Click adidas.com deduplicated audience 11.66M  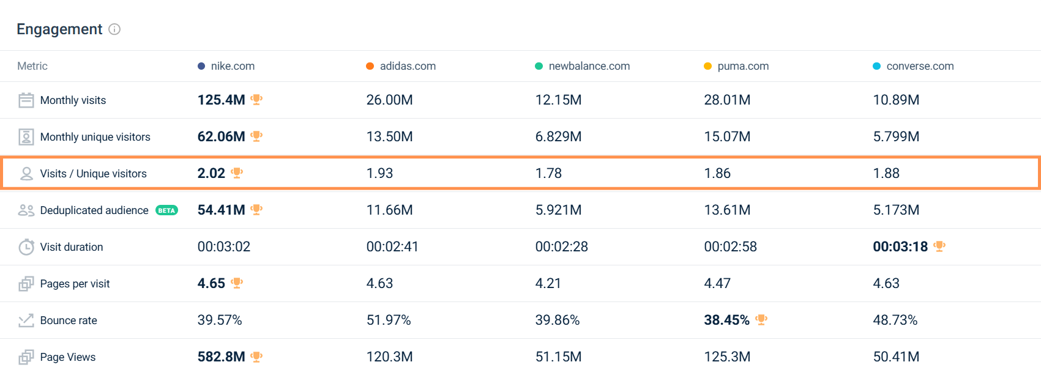(x=389, y=210)
